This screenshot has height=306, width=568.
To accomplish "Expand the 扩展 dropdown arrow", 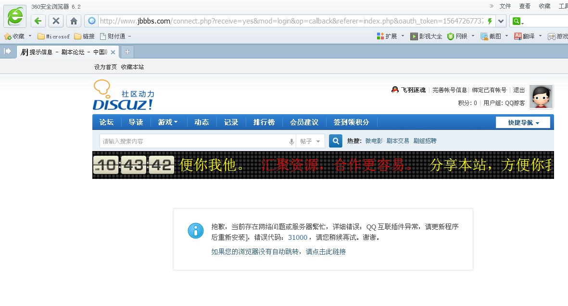I will coord(403,36).
